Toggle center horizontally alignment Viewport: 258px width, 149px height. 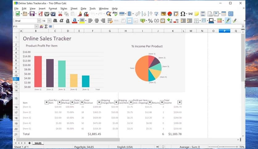pos(97,21)
